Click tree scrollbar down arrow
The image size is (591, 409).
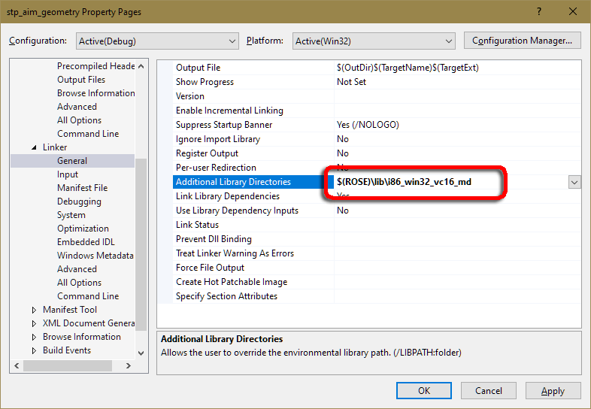tap(141, 353)
